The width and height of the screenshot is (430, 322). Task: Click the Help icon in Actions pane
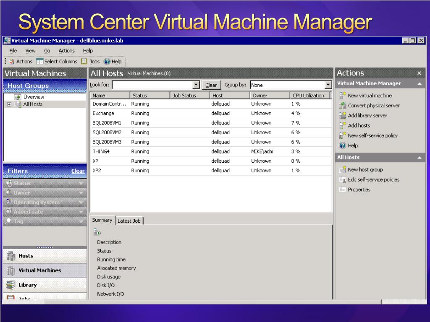(x=342, y=145)
